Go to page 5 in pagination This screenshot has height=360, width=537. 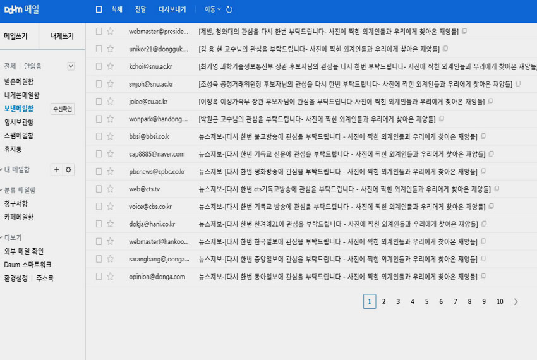point(426,302)
